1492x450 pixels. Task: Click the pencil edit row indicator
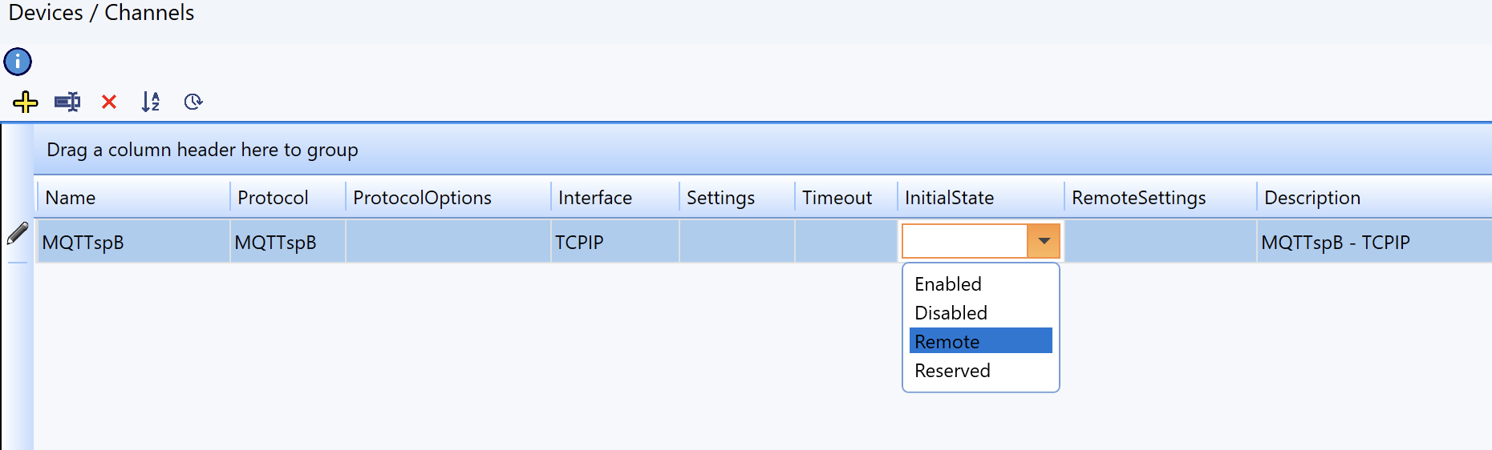click(18, 233)
